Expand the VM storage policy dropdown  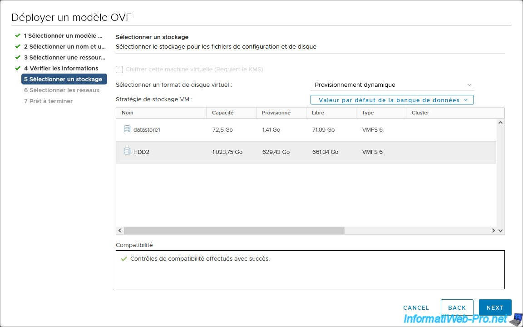pyautogui.click(x=392, y=100)
